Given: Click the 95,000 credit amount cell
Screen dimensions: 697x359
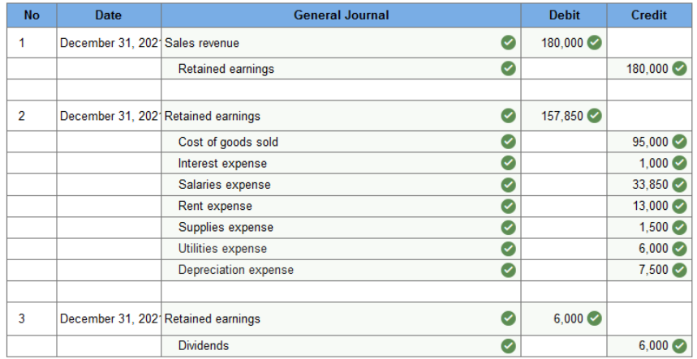Looking at the screenshot, I should 649,142.
